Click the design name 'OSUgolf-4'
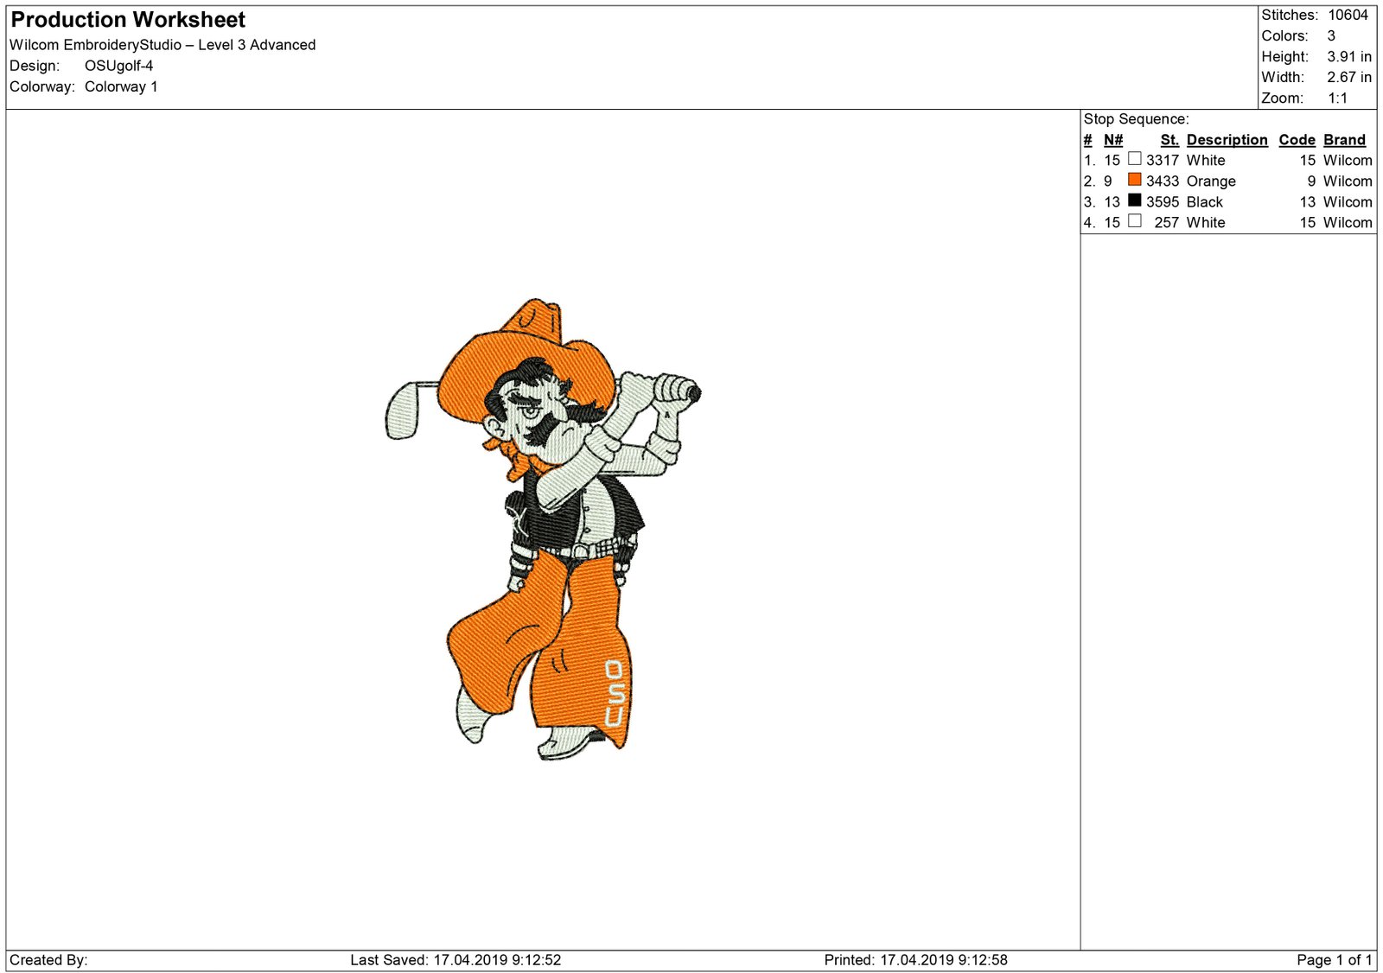 [x=118, y=66]
